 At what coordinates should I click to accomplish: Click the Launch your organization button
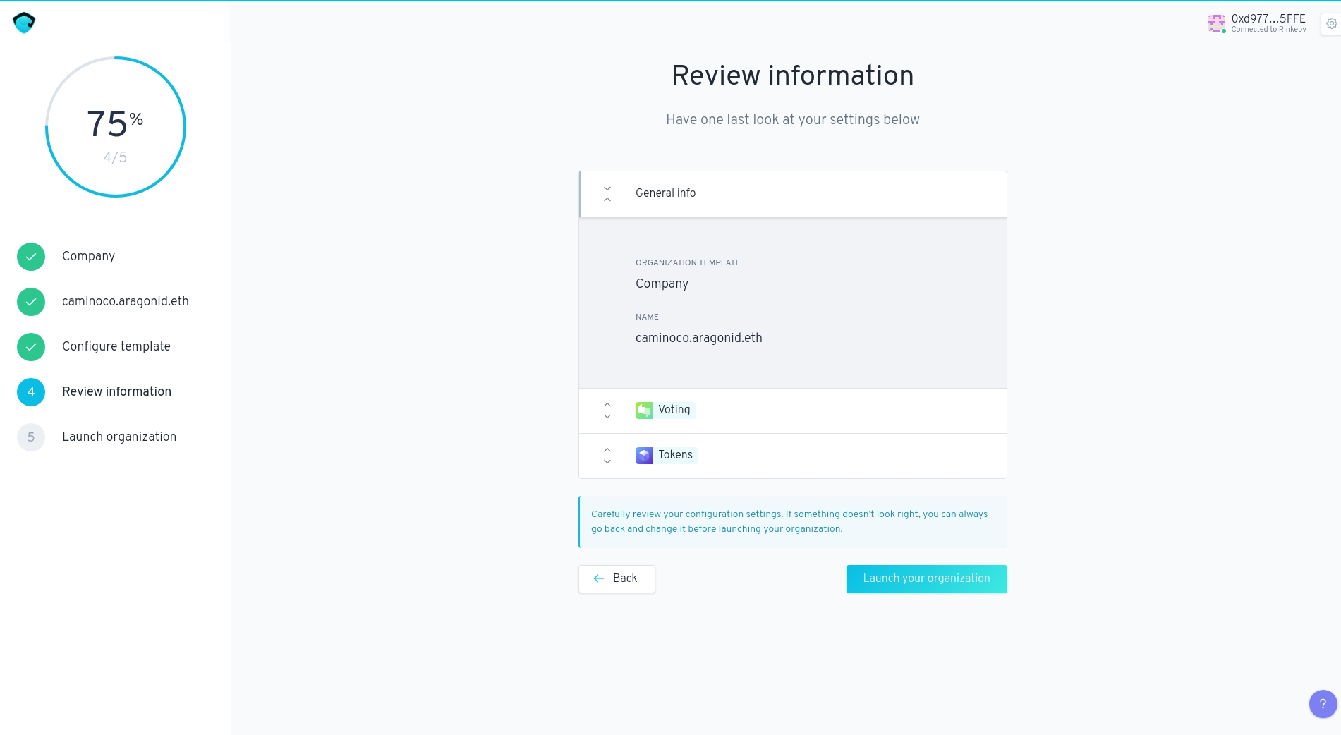click(926, 578)
